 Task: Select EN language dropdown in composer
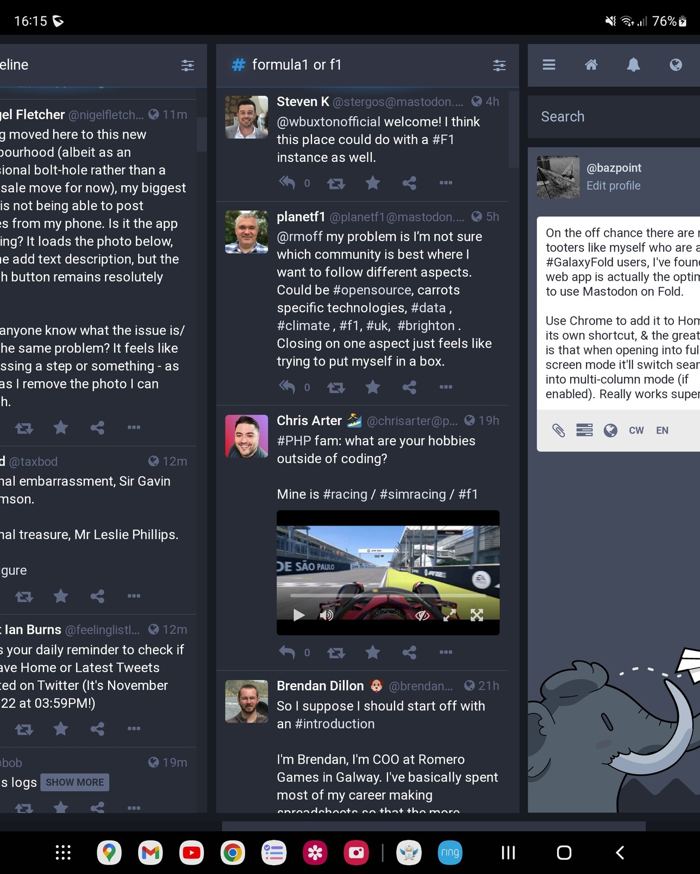(662, 430)
